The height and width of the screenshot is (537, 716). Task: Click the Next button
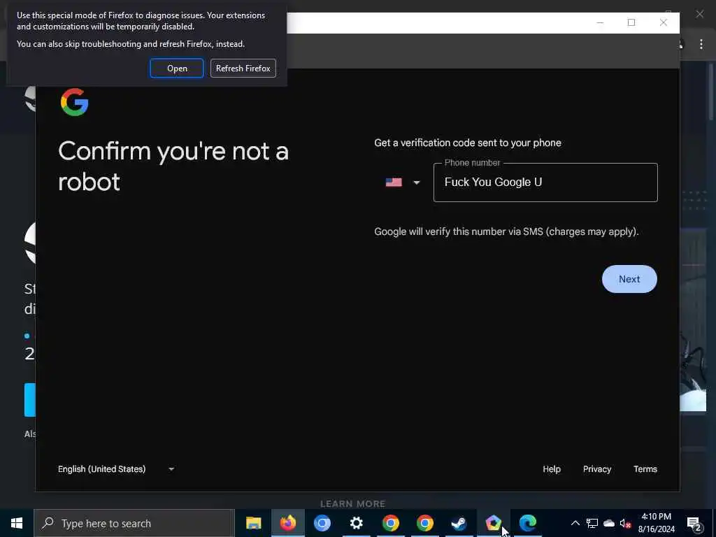[x=629, y=279]
